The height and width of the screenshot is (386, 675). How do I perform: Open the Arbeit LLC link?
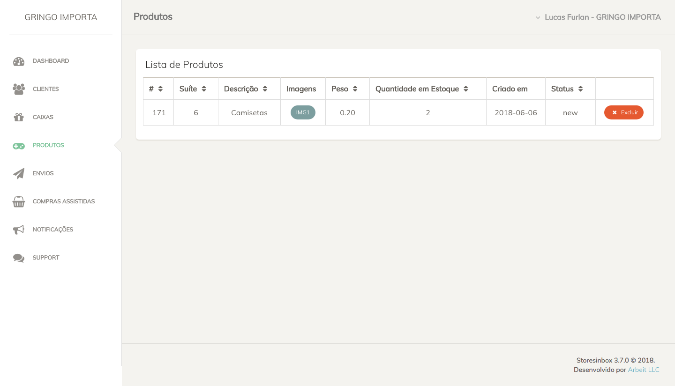point(644,370)
